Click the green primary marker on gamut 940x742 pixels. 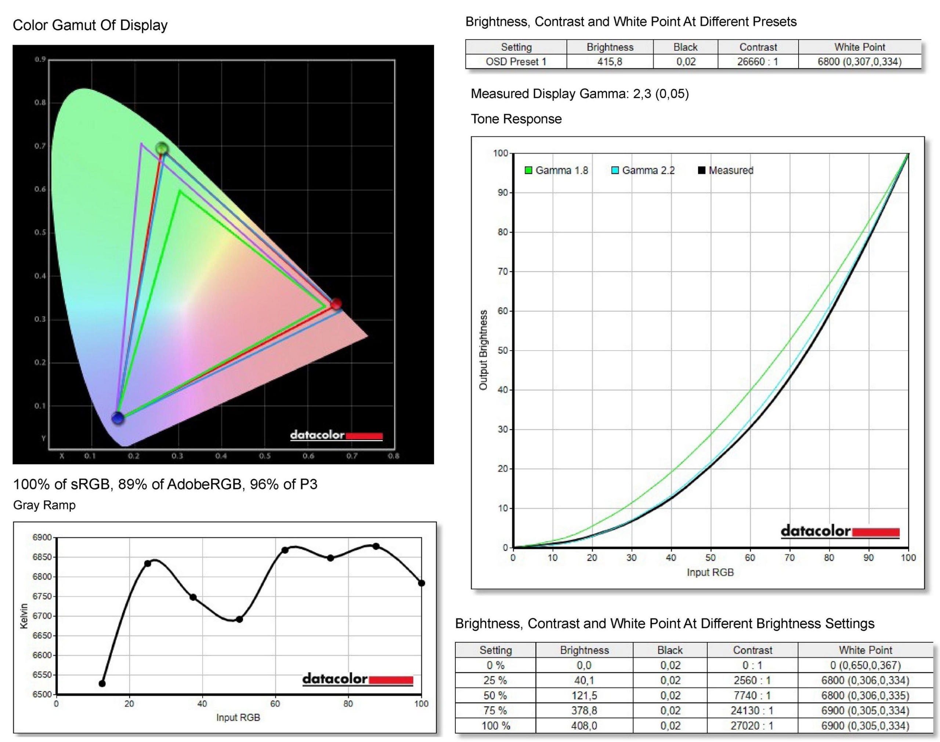click(x=162, y=149)
